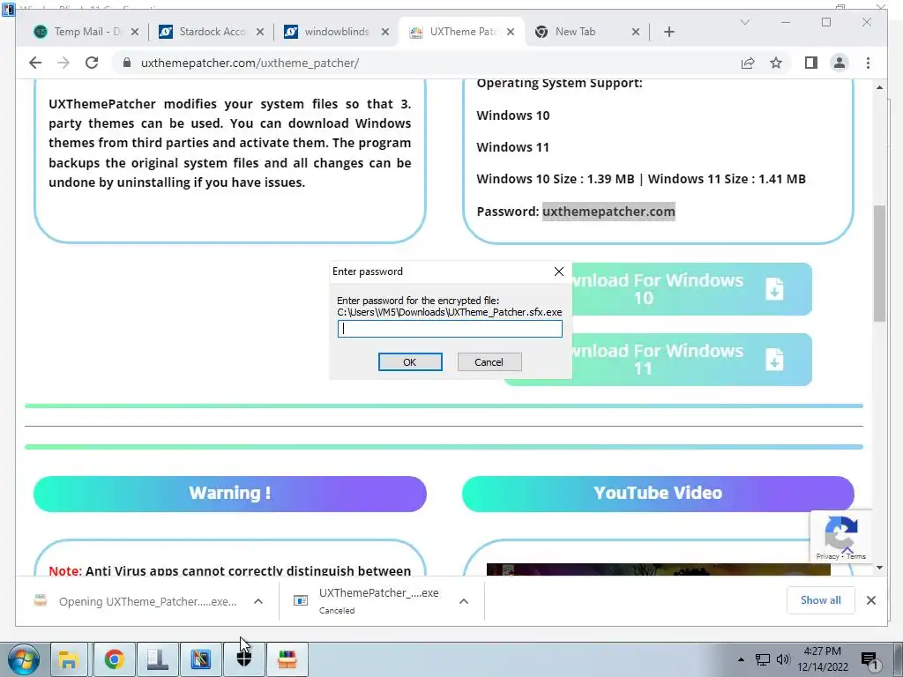Open reCAPTCHA Privacy link

coord(827,556)
